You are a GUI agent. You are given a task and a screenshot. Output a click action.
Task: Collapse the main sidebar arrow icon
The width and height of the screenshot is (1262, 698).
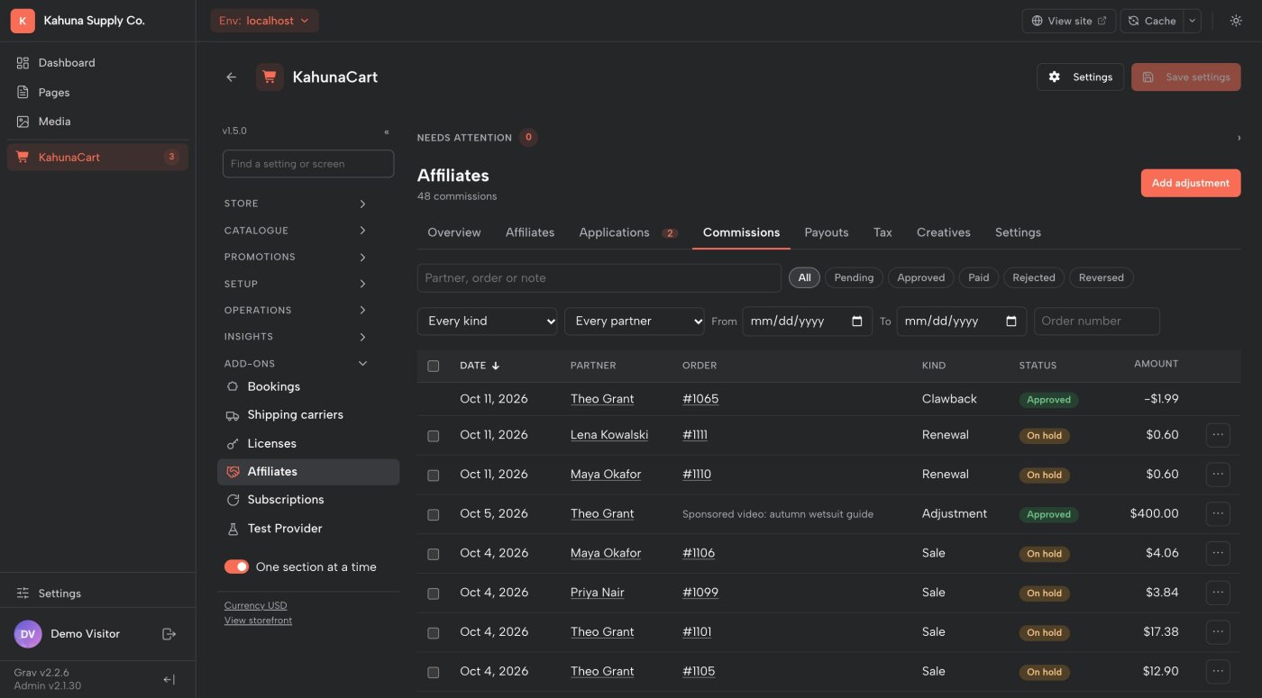coord(169,680)
